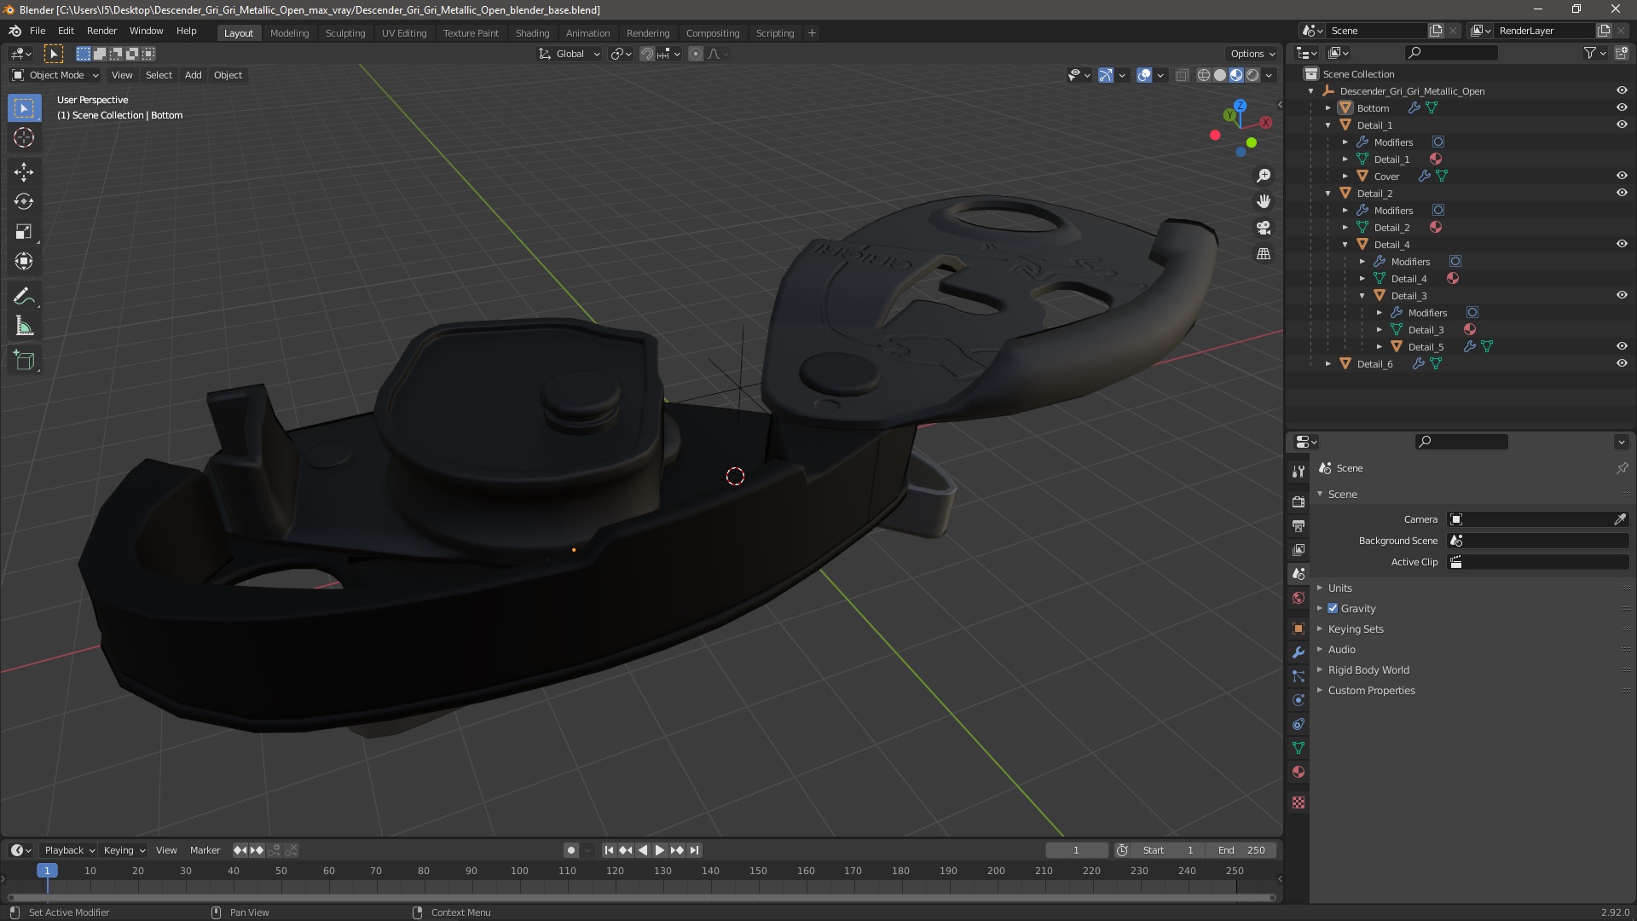Play the animation forward
1637x921 pixels.
tap(660, 850)
